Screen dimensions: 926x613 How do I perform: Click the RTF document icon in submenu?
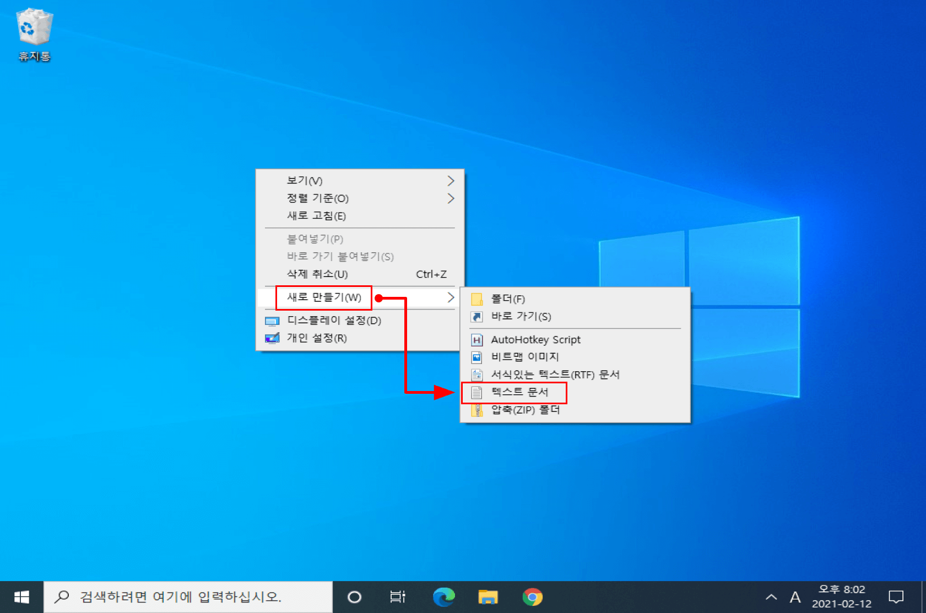(477, 375)
